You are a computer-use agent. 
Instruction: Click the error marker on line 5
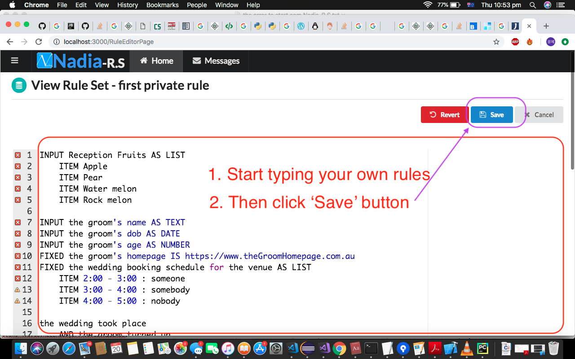(x=18, y=200)
